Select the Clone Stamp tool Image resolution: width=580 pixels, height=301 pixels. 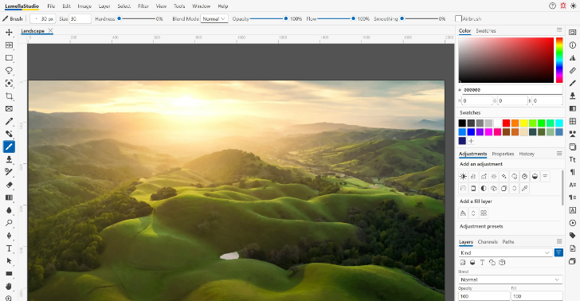click(9, 159)
